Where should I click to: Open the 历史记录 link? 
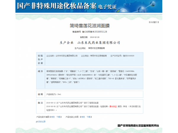tap(42, 122)
